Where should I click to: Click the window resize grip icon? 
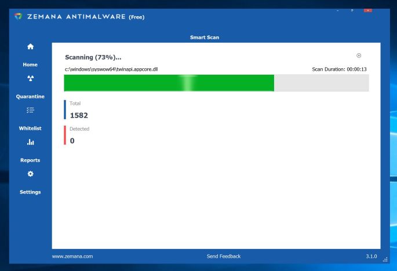point(385,259)
